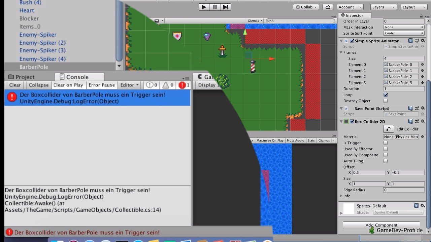Open the Layers dropdown
The height and width of the screenshot is (242, 431).
point(384,7)
